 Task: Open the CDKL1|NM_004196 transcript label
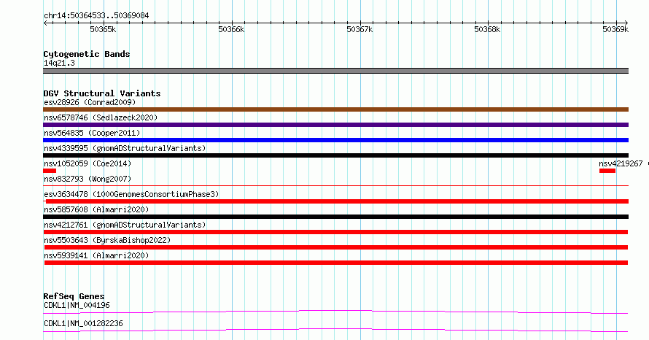pyautogui.click(x=77, y=305)
